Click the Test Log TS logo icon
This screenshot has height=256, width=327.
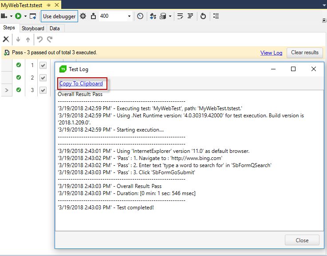coord(63,69)
